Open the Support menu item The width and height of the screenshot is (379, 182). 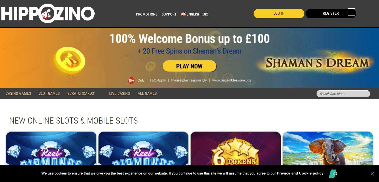coord(169,14)
